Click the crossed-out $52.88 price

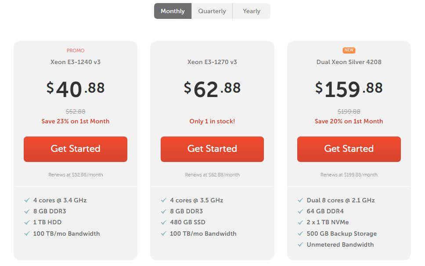point(76,111)
